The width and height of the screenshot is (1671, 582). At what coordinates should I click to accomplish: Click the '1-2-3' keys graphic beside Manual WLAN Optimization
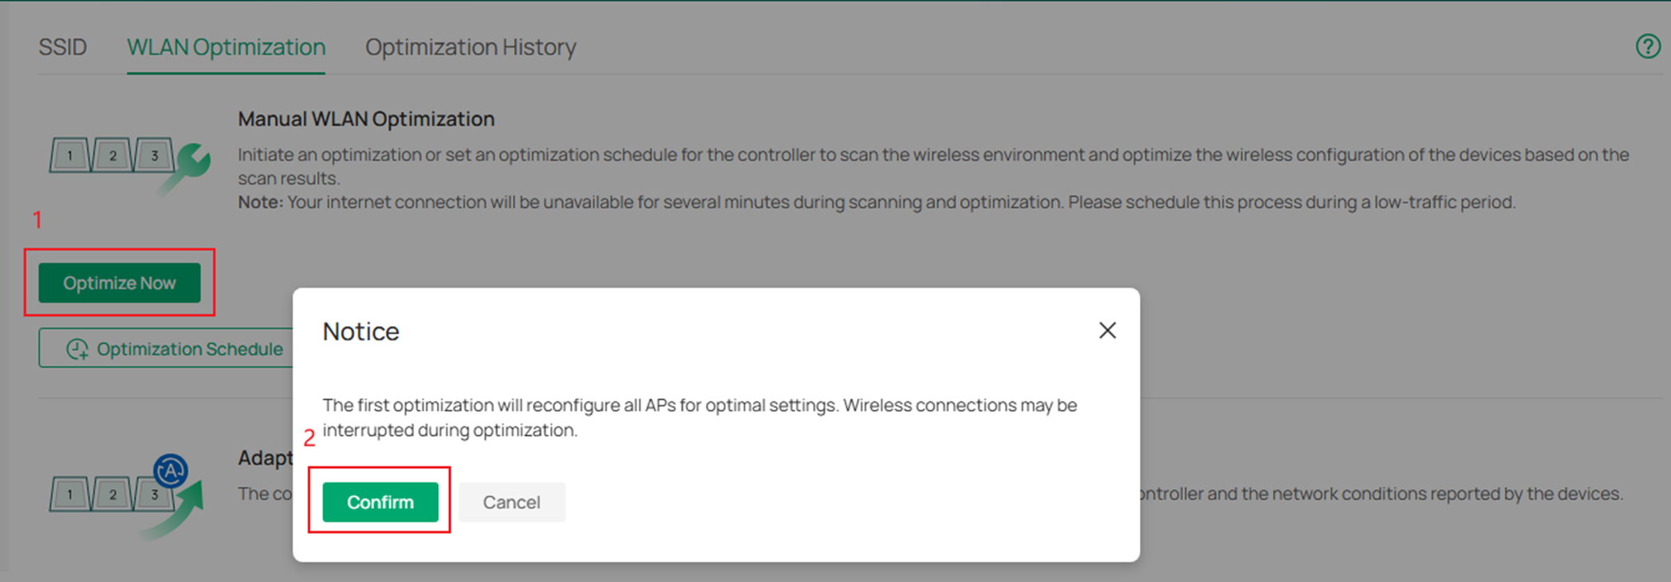pyautogui.click(x=112, y=155)
